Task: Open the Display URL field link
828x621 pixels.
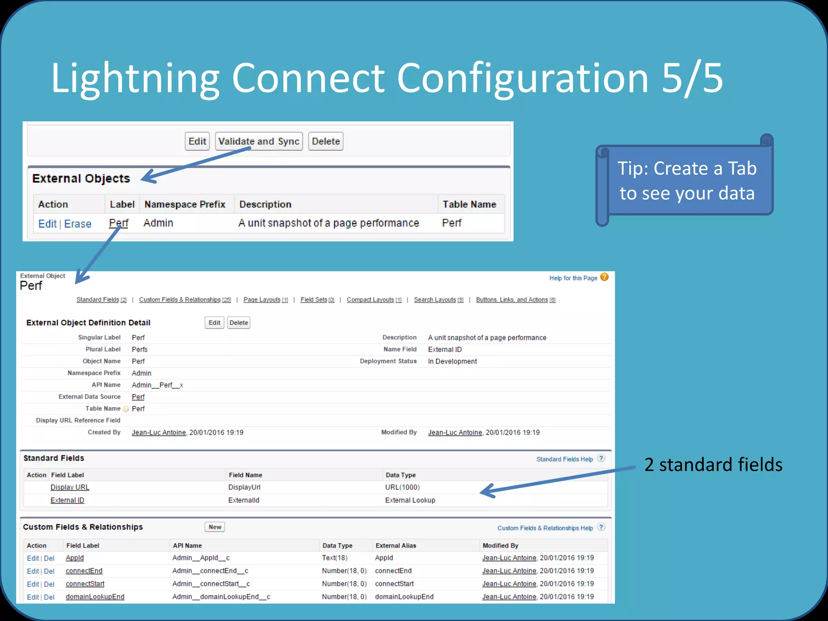Action: [70, 488]
